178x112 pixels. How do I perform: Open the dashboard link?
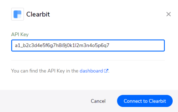(x=91, y=71)
